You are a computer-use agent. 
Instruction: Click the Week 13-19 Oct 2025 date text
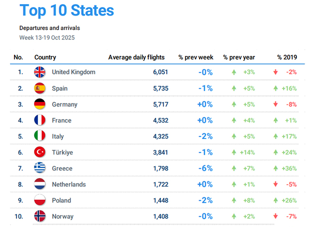tap(47, 37)
